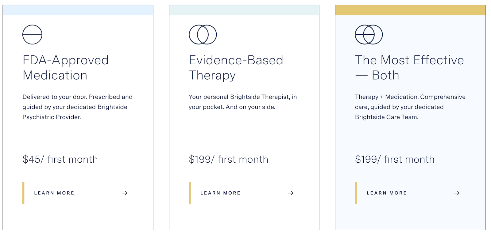The height and width of the screenshot is (234, 491).
Task: Select The Most Effective — Both heading
Action: [x=409, y=68]
